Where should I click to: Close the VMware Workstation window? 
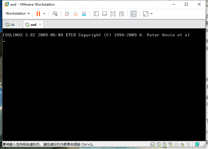pos(199,4)
